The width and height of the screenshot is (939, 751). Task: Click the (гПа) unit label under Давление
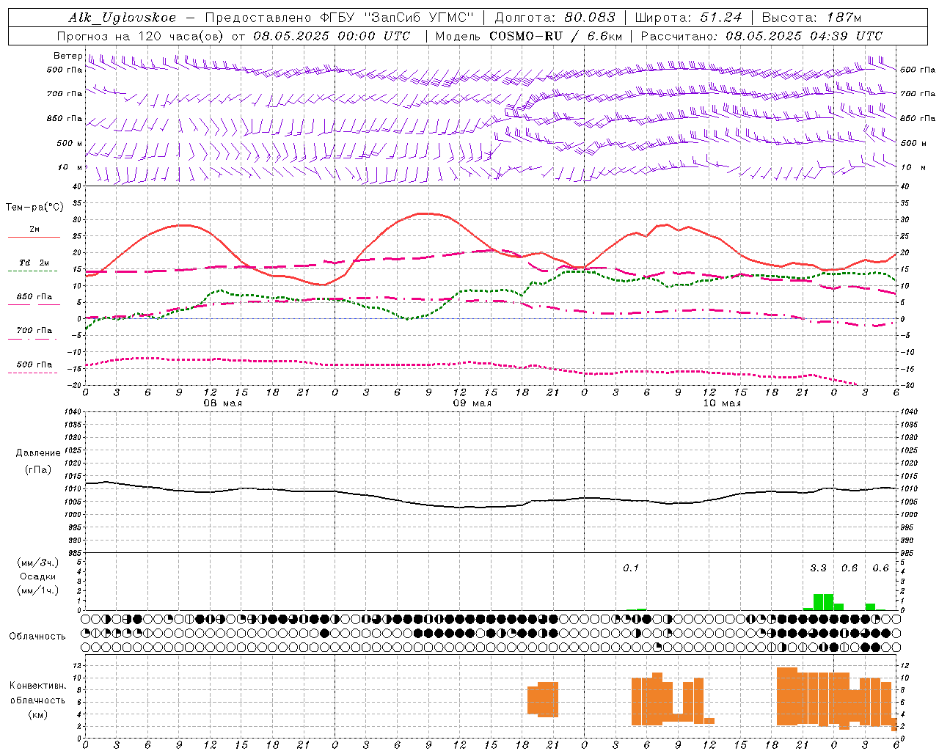pyautogui.click(x=38, y=470)
